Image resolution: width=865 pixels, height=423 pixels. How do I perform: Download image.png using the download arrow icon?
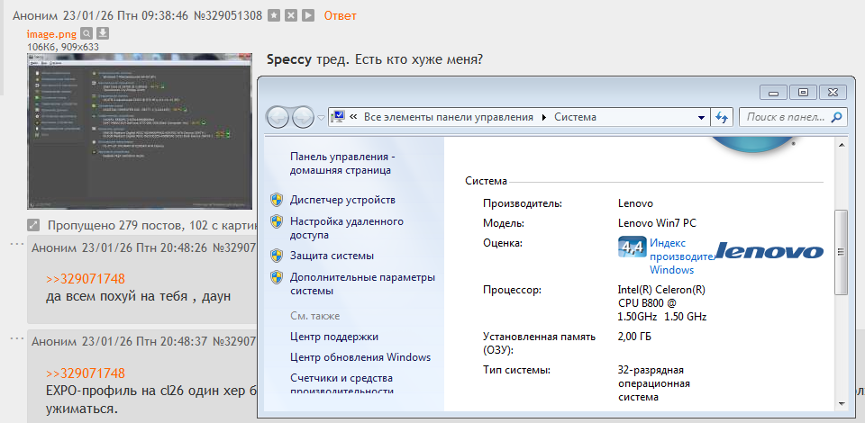[103, 33]
